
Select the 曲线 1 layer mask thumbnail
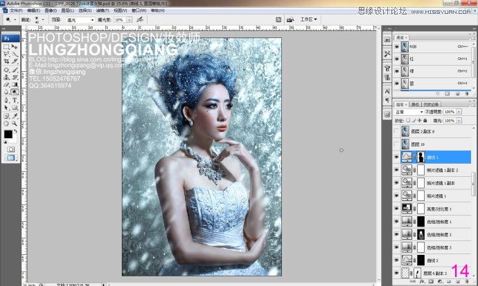click(x=421, y=157)
